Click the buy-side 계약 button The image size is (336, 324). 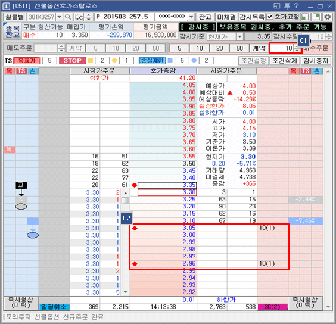259,48
